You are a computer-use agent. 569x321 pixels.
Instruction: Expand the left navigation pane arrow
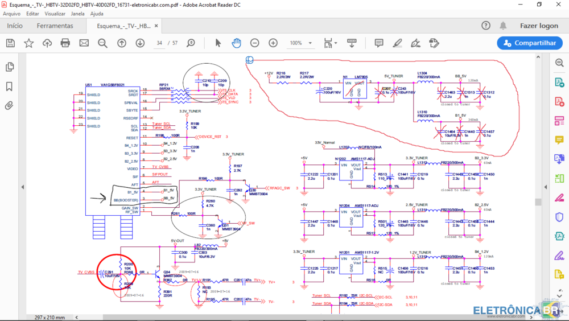23,187
